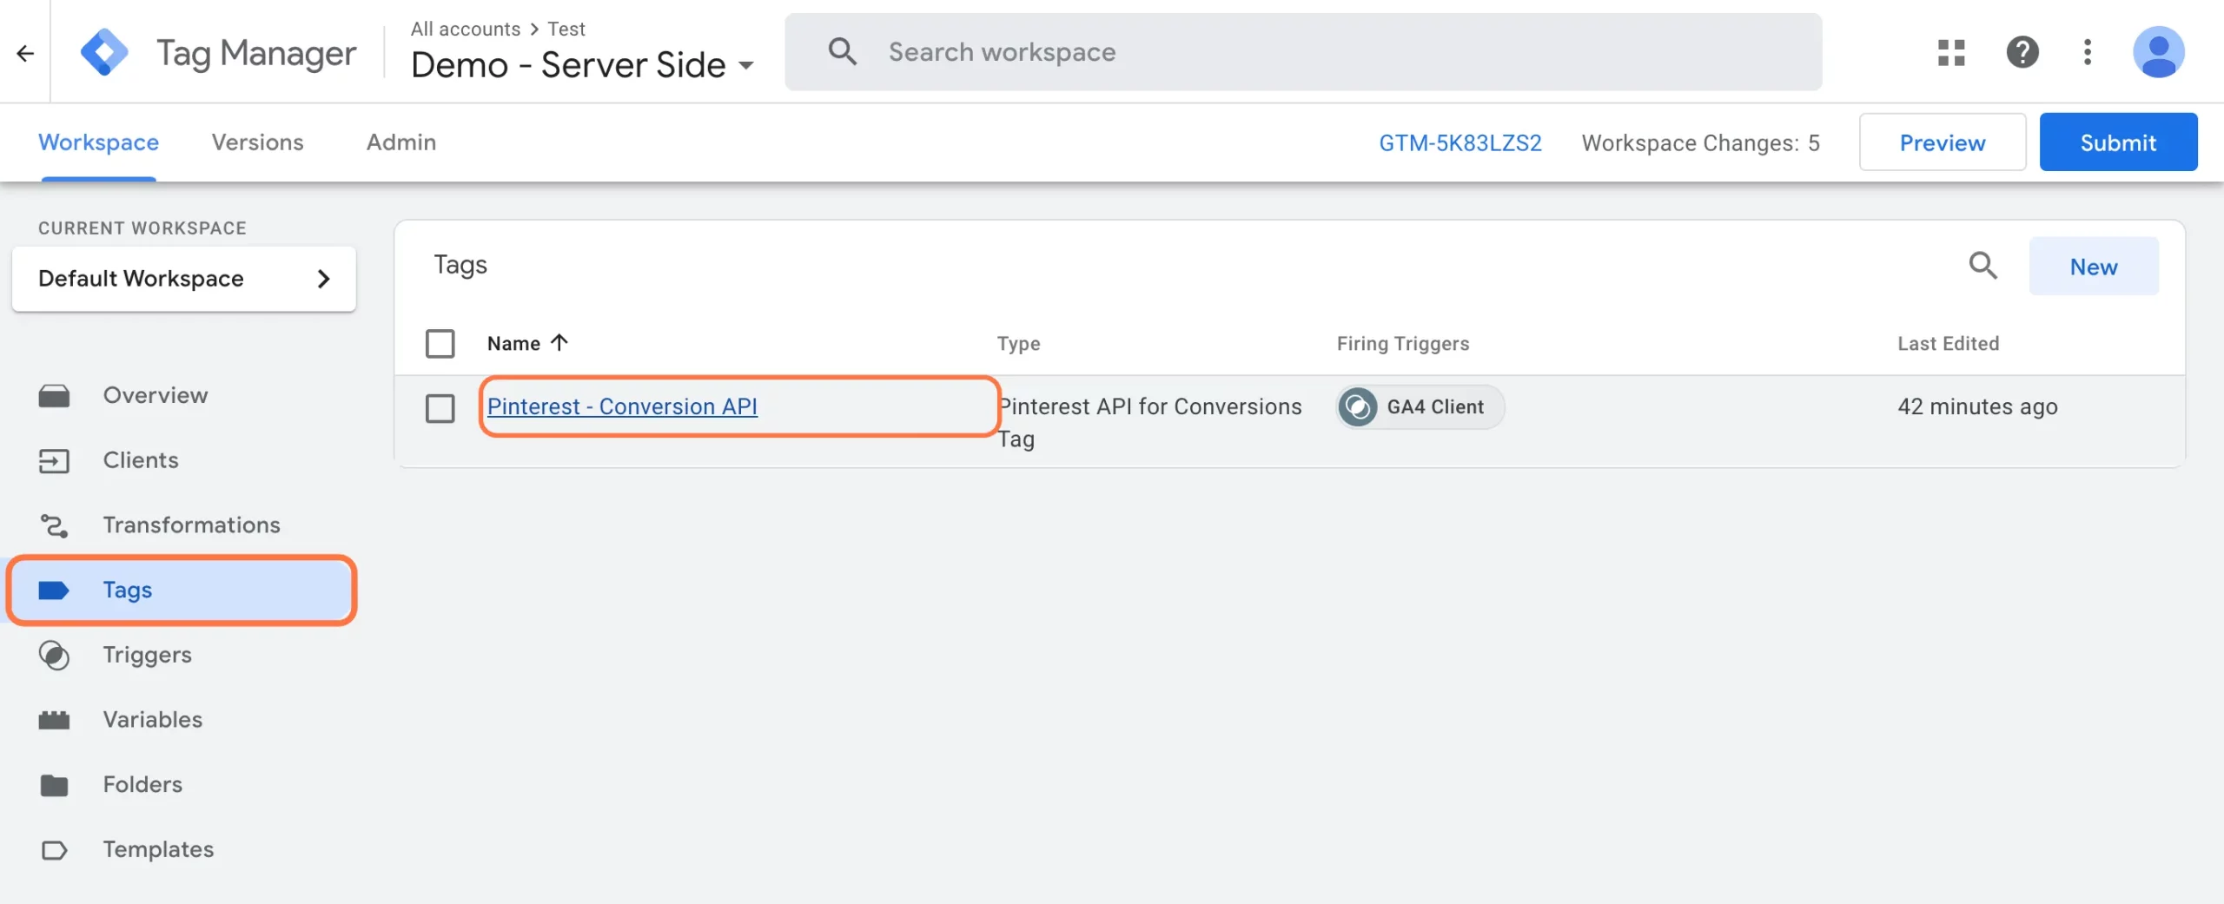Click the Preview button

click(x=1943, y=142)
